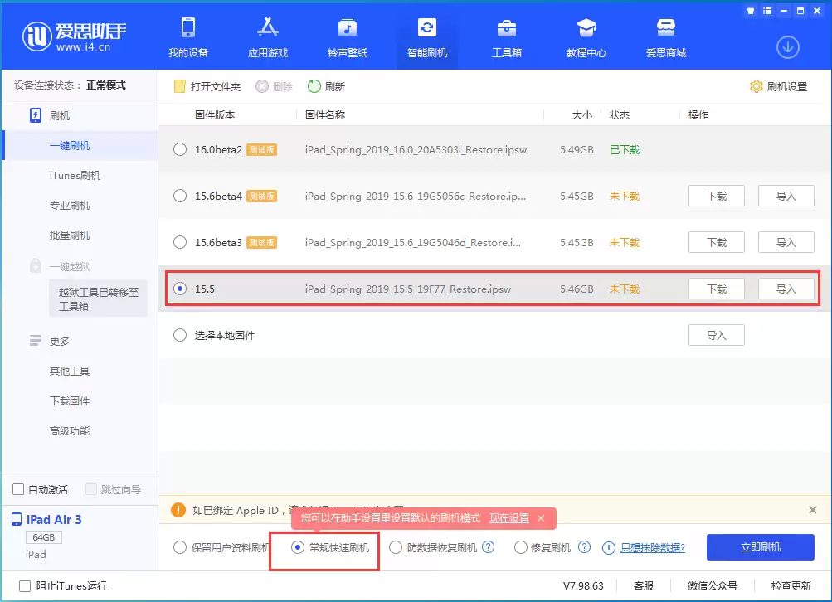Screen dimensions: 832x602
Task: Click the orange Apple ID warning icon
Action: [178, 510]
